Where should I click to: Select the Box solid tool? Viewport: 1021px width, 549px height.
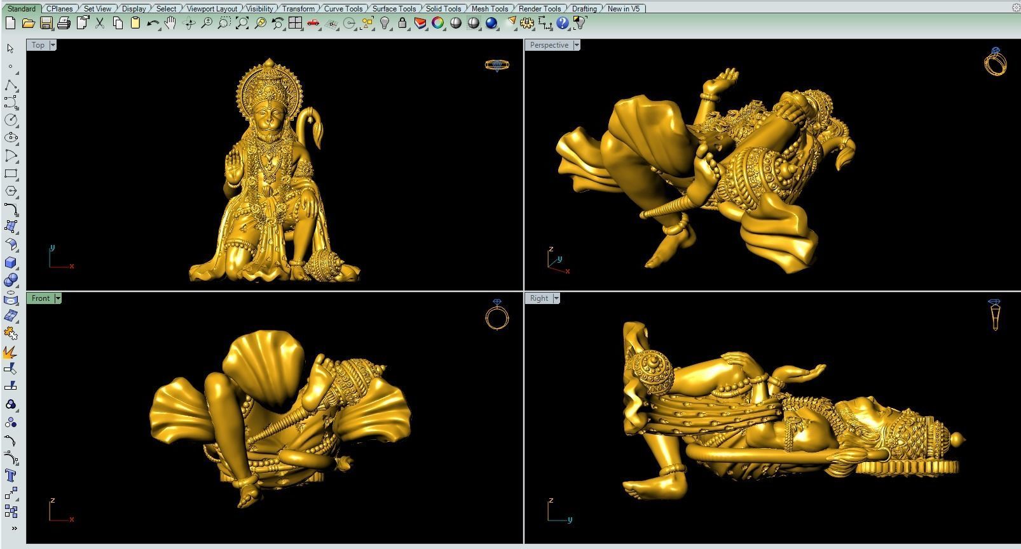[x=10, y=262]
